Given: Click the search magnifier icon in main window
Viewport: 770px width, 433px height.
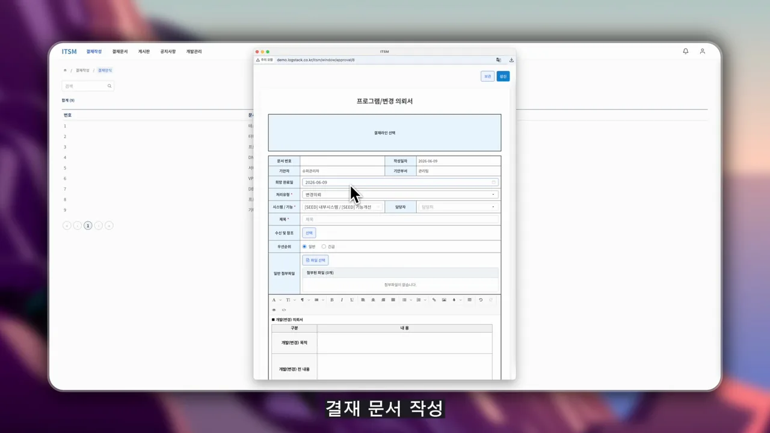Looking at the screenshot, I should [x=109, y=86].
